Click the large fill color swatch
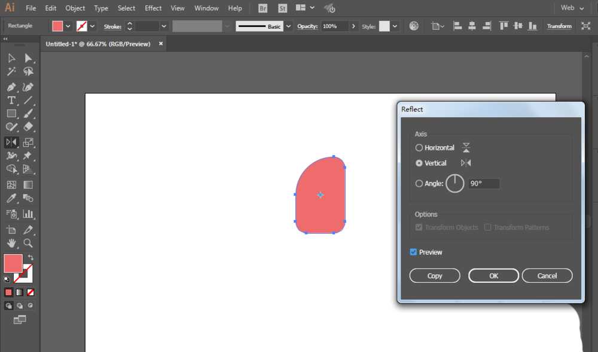Screen dimensions: 598x352 tap(13, 263)
